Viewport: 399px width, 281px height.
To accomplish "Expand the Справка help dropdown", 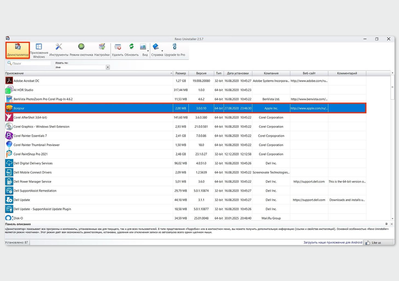I will (x=162, y=50).
